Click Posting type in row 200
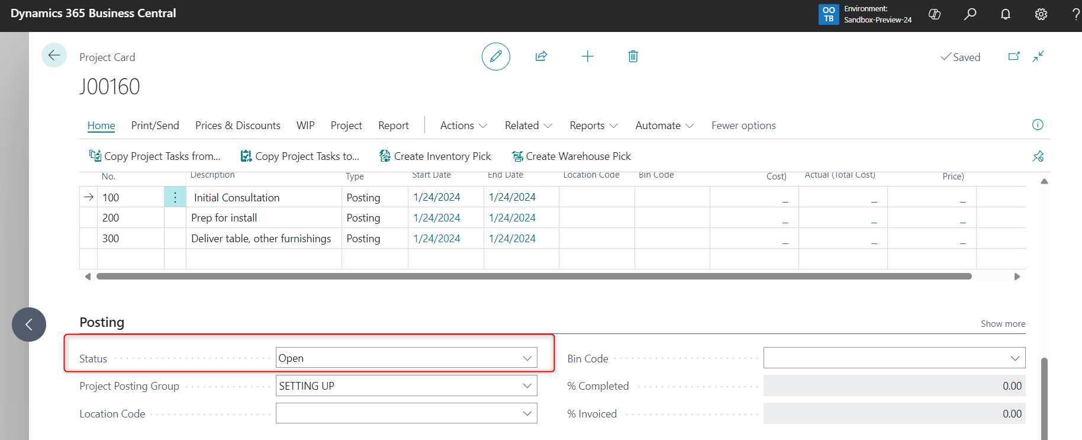The width and height of the screenshot is (1082, 440). (x=363, y=218)
